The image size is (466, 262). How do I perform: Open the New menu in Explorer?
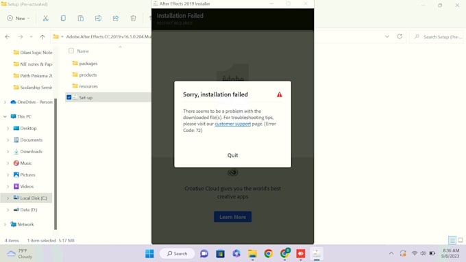point(19,18)
